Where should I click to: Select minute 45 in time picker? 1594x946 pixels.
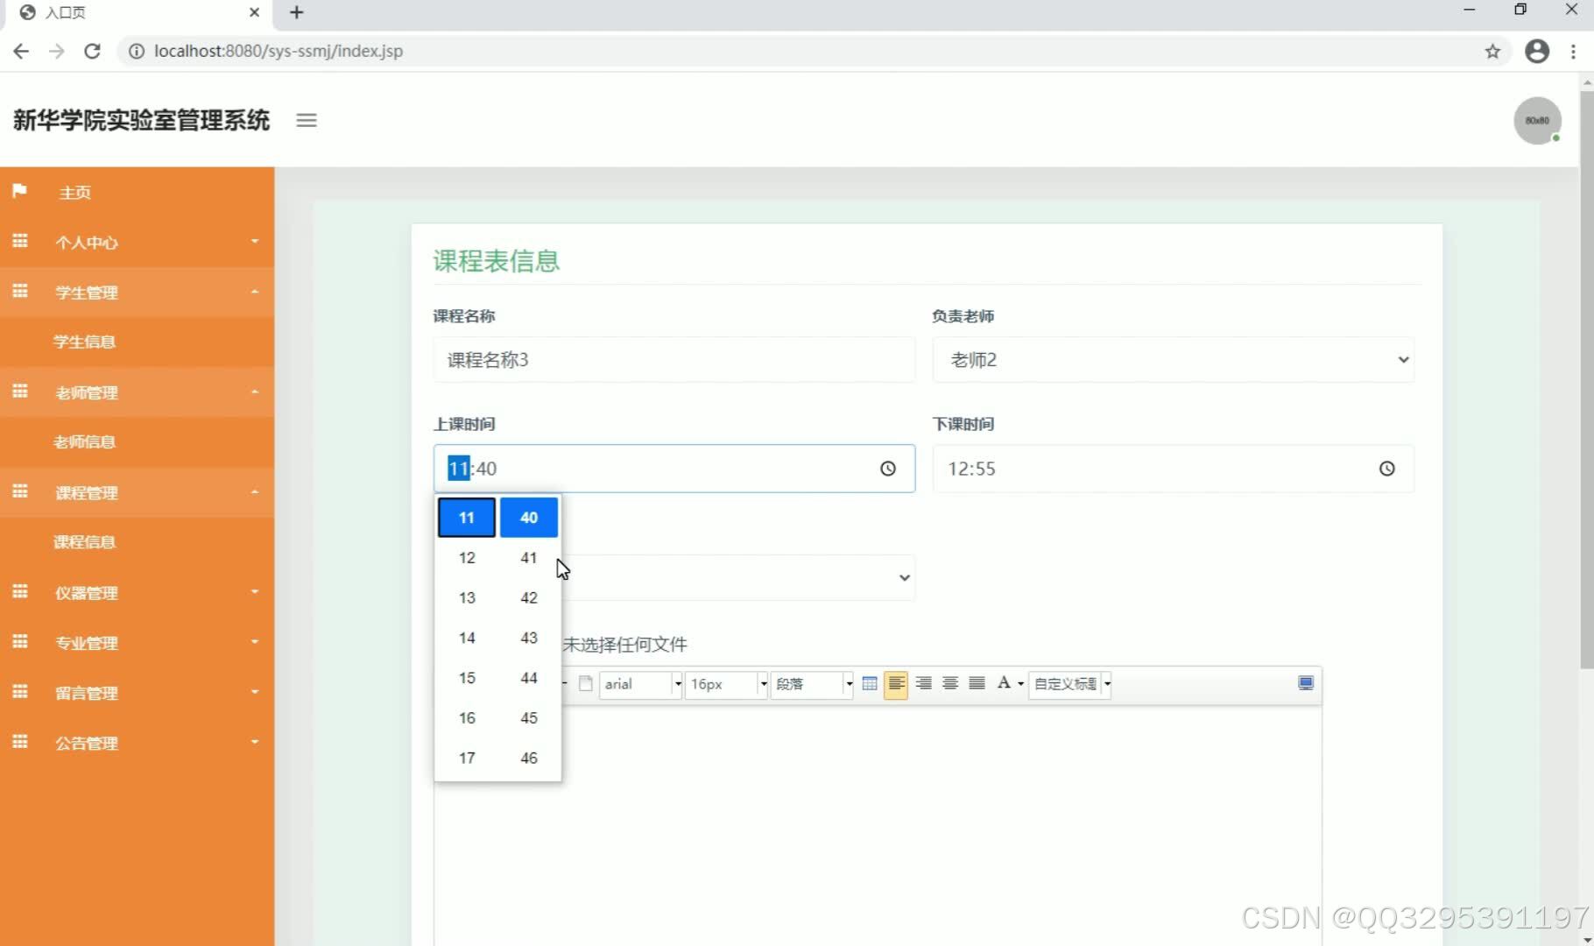(529, 718)
